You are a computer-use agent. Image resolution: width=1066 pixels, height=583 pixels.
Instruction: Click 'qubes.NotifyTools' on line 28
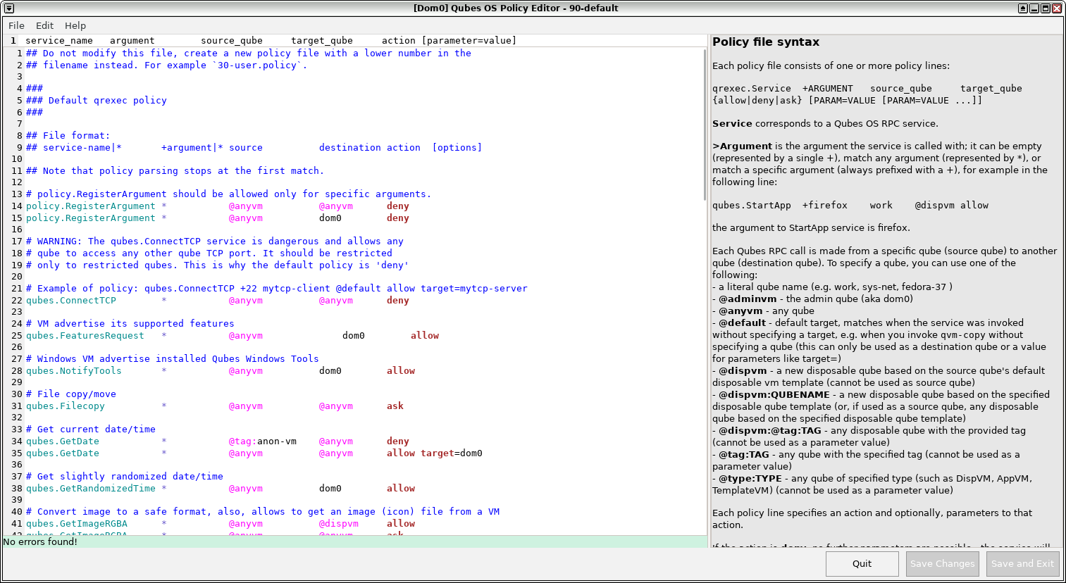[x=74, y=370]
